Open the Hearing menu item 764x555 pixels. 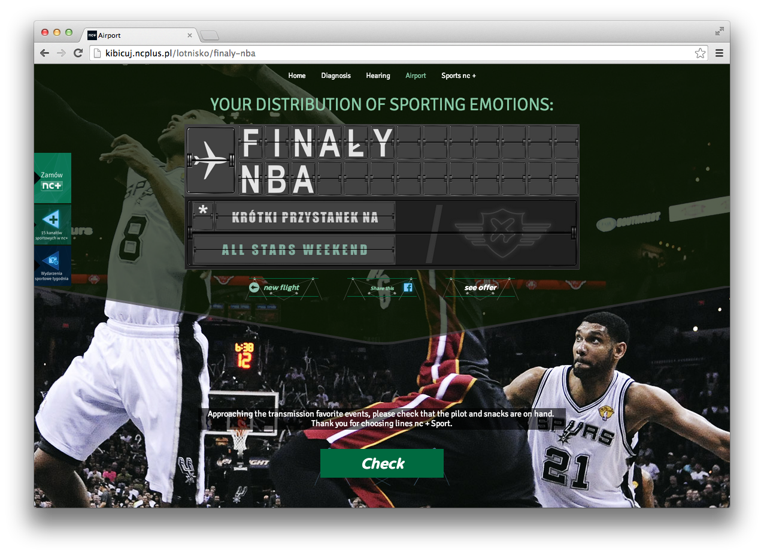click(378, 76)
